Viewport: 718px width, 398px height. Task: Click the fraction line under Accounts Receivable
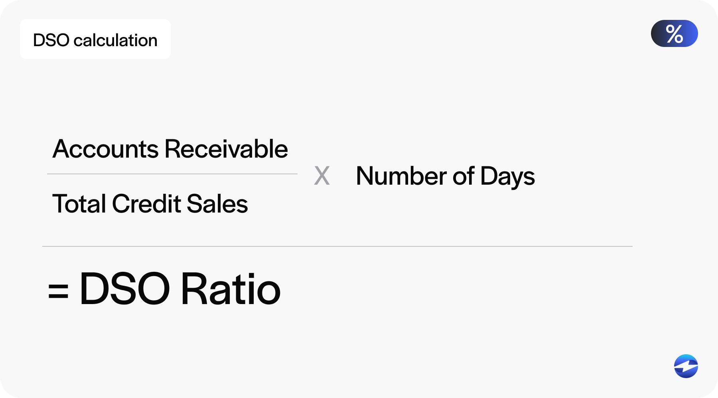point(172,174)
